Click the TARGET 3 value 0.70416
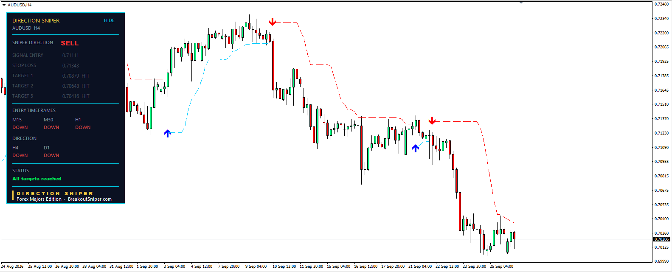Screen dimensions: 672x272 tap(70, 96)
